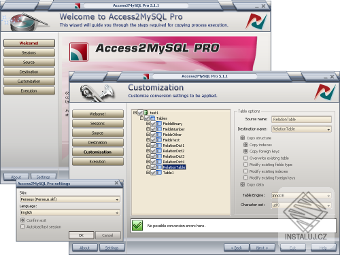Select Customization step in Customization window
Image resolution: width=340 pixels, height=255 pixels.
tap(98, 152)
